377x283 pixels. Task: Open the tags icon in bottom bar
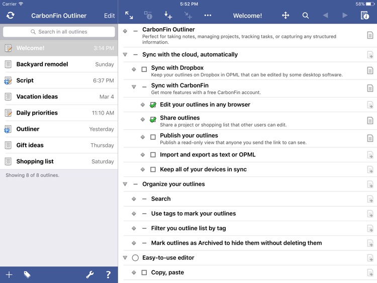(27, 274)
